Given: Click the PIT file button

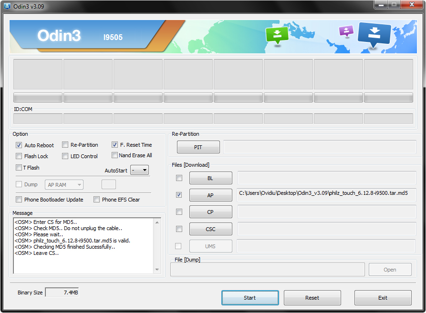Looking at the screenshot, I should 198,147.
